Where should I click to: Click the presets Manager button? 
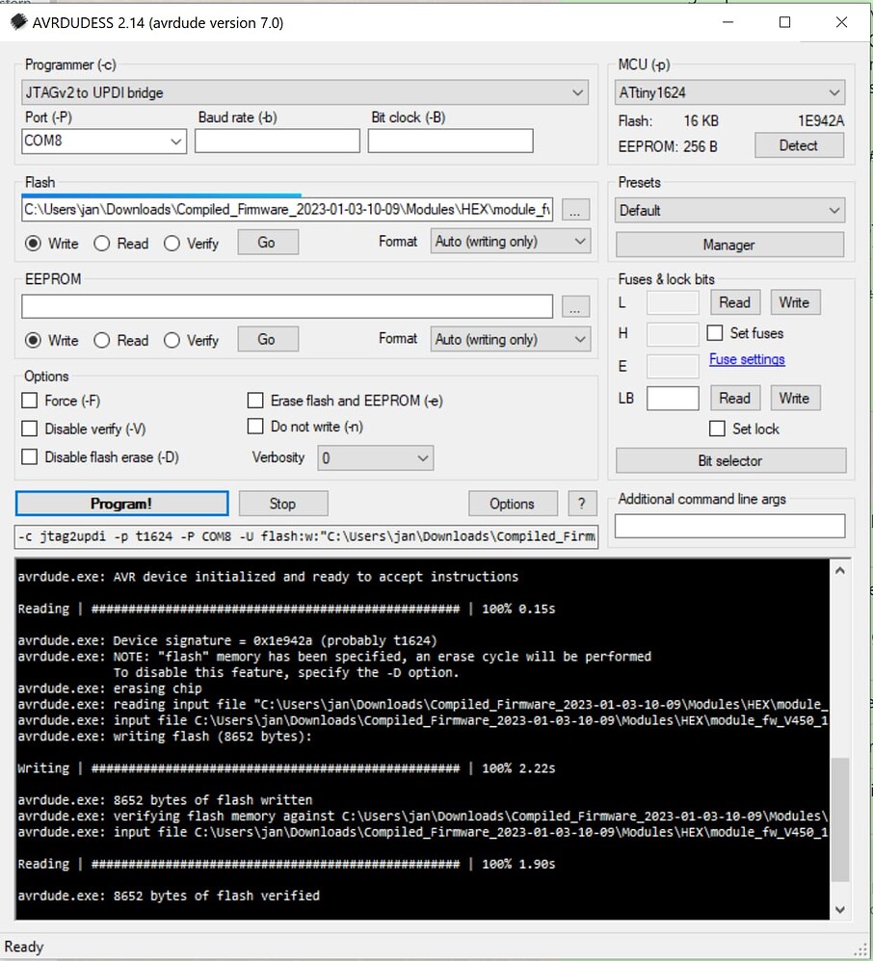728,245
